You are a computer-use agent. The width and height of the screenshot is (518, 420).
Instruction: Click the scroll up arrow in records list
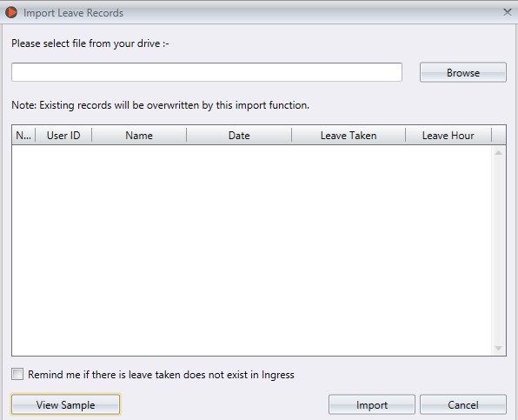[498, 152]
